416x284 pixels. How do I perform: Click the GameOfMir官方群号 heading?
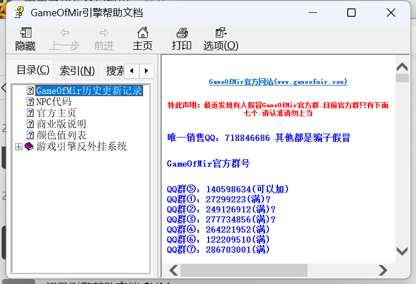(x=209, y=164)
